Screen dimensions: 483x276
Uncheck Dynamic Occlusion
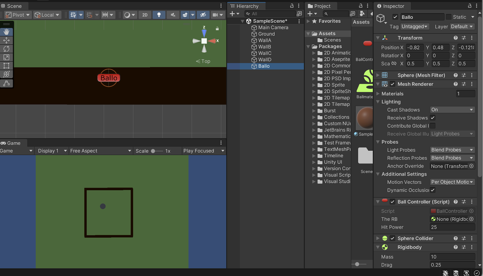click(433, 190)
